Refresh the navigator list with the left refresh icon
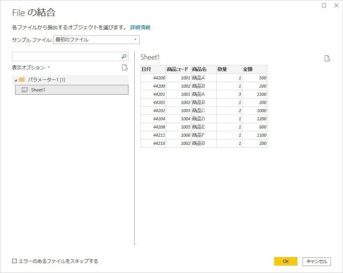 click(x=125, y=68)
